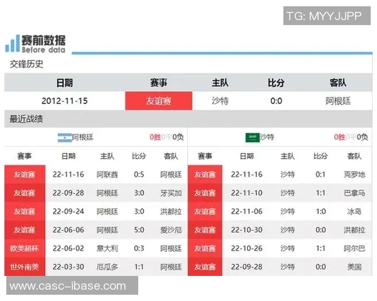Click the 0:1 score

pos(320,174)
